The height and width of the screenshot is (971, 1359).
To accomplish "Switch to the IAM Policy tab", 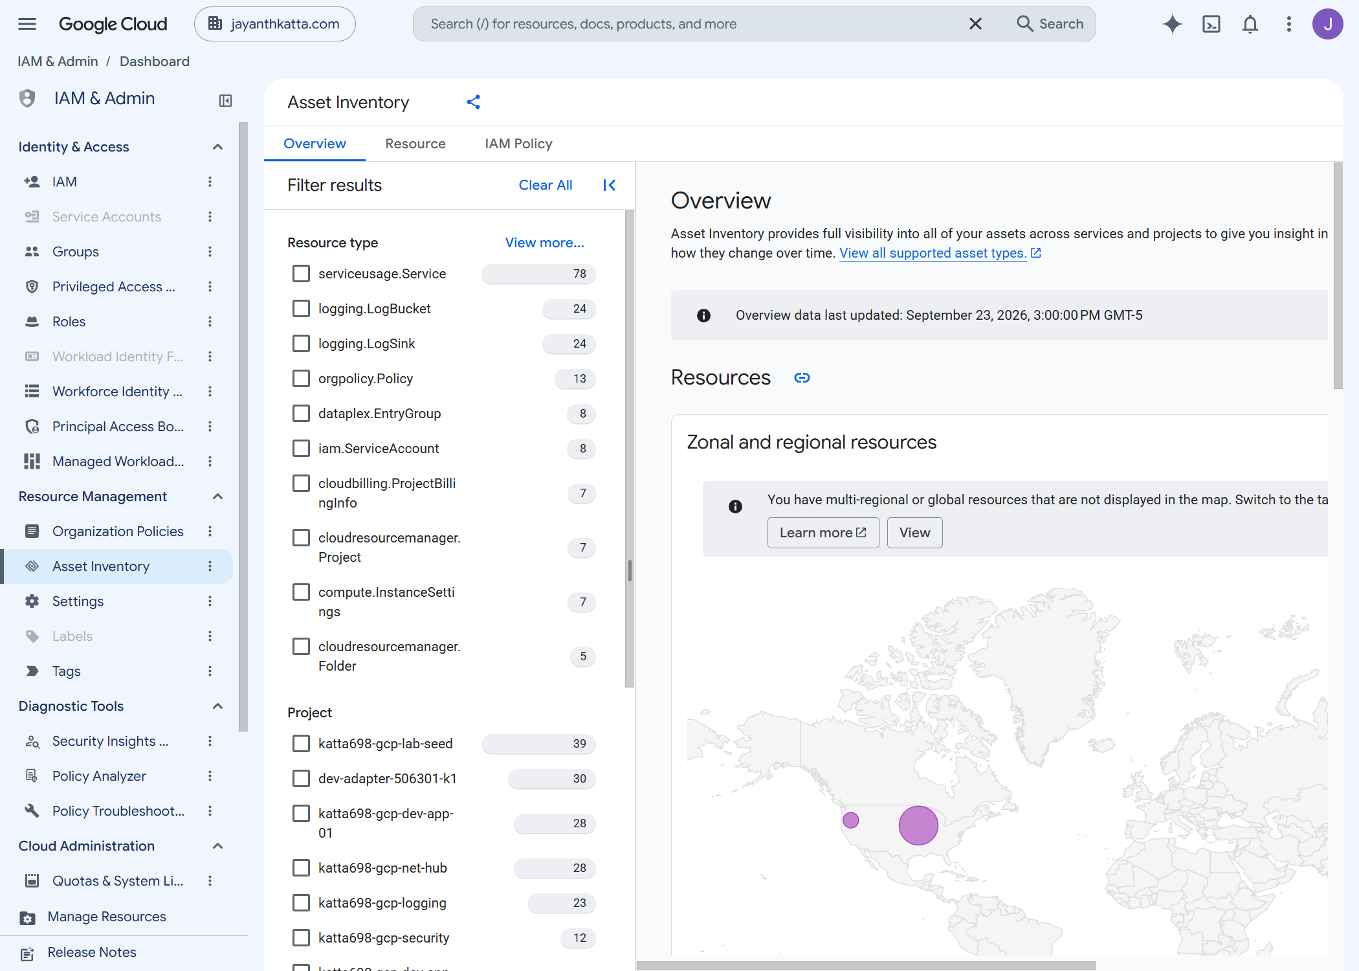I will (518, 144).
